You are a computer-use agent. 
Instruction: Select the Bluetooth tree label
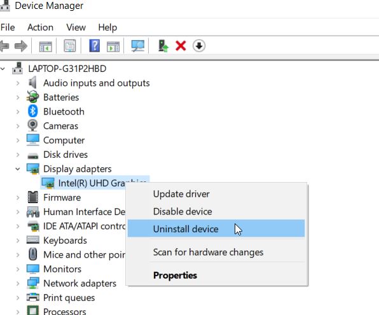tap(64, 111)
